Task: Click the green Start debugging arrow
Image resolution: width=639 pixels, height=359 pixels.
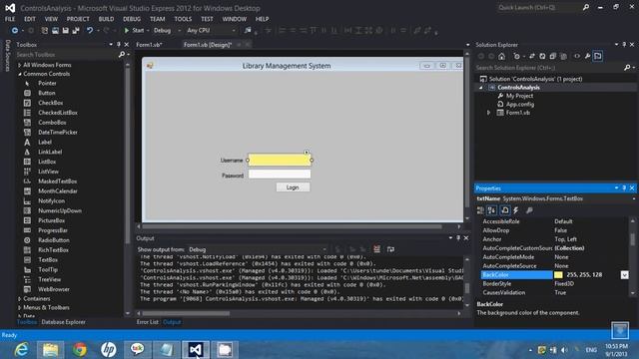Action: 127,31
